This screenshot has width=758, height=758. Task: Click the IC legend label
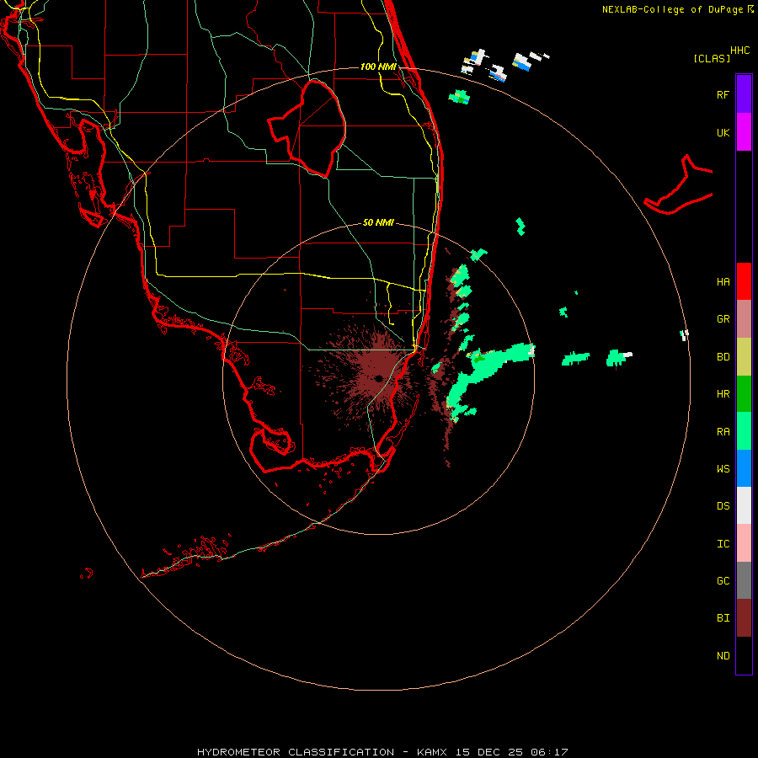[723, 543]
